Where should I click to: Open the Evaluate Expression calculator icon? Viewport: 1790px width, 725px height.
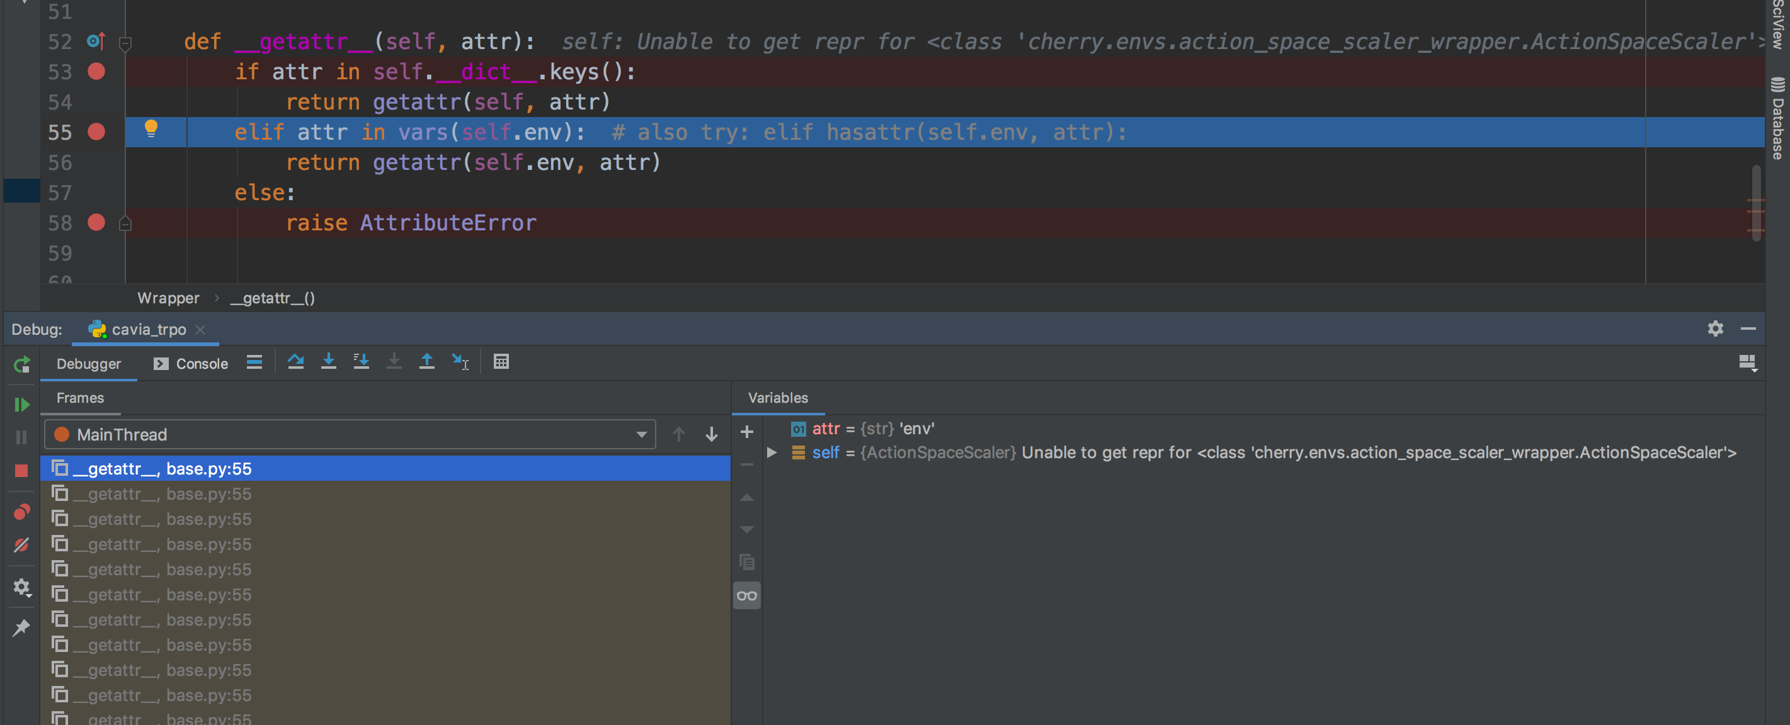[x=501, y=362]
